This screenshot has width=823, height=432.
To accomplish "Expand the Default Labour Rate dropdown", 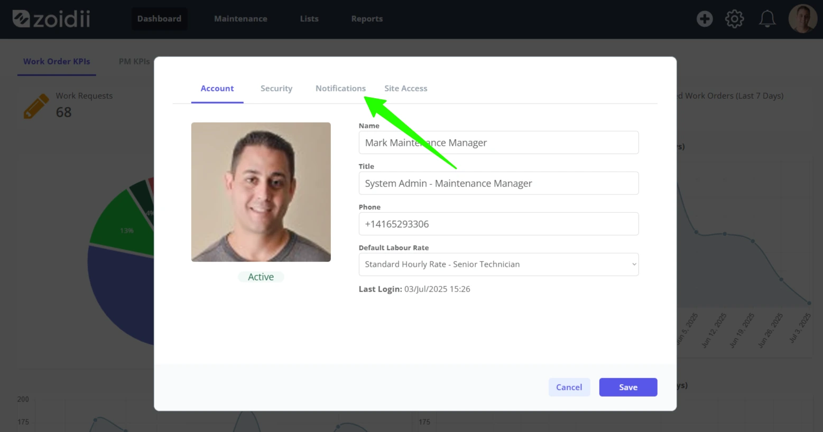I will click(498, 265).
